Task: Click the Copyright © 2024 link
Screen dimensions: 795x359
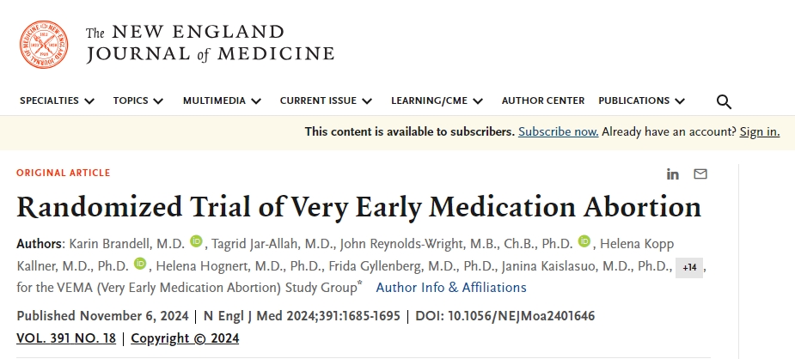Action: coord(185,338)
